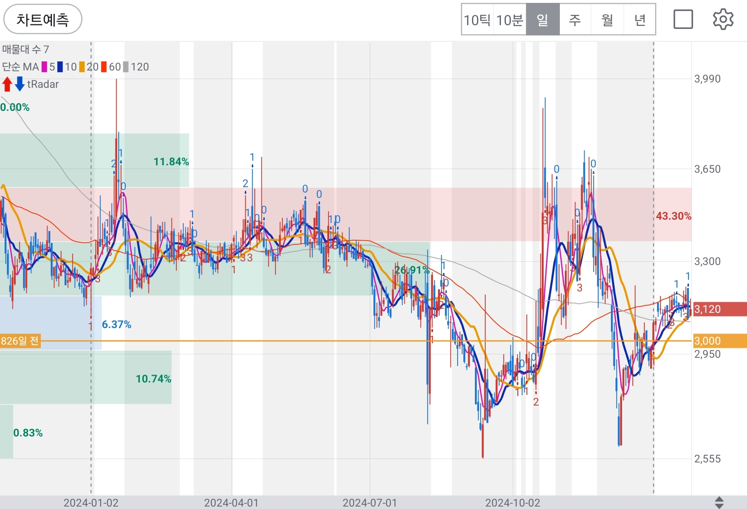
Task: Click the red up arrow tRadar icon
Action: pos(7,84)
